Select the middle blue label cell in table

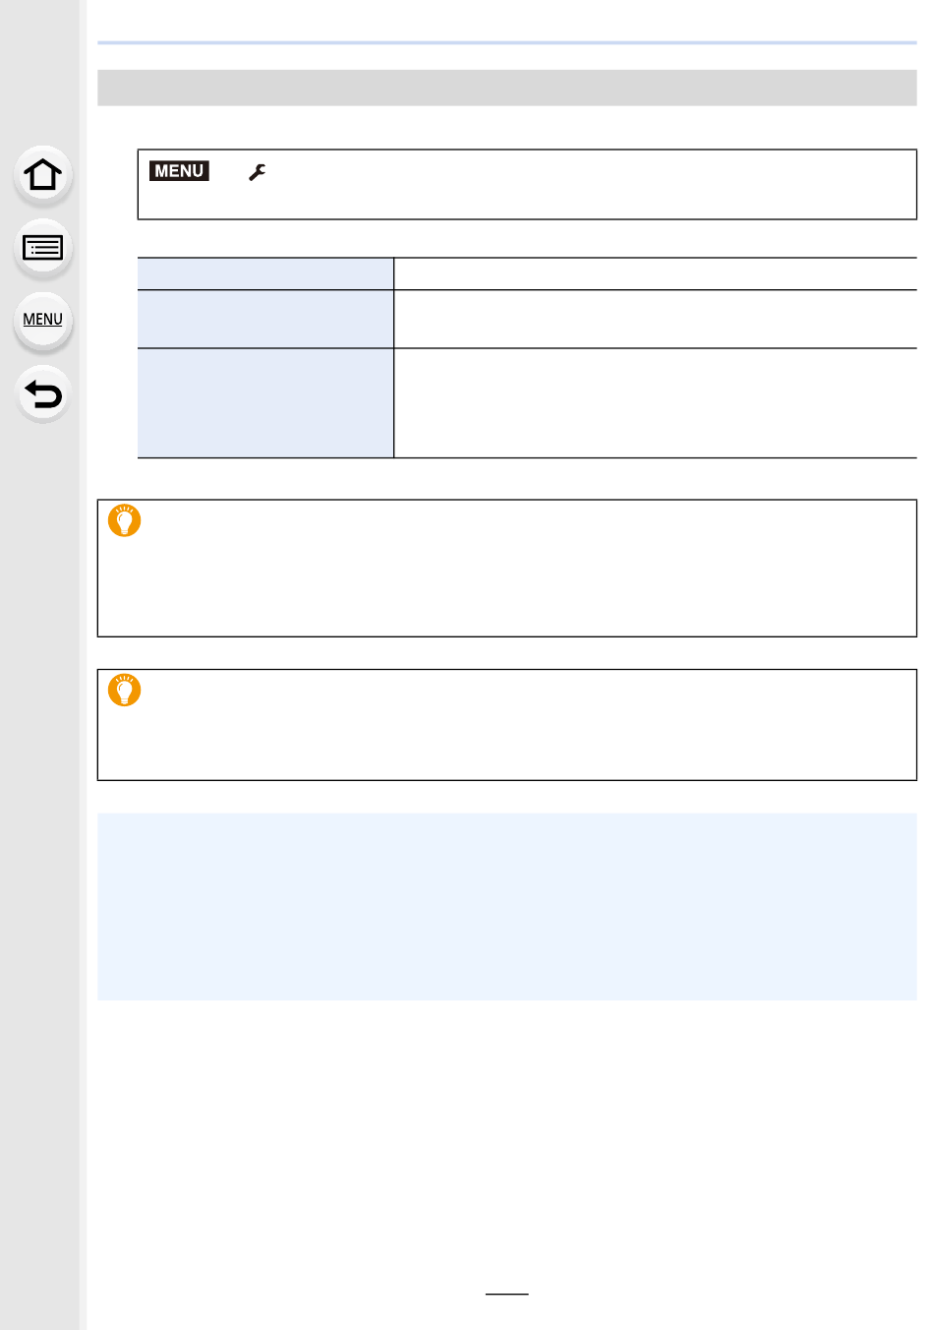click(x=265, y=319)
